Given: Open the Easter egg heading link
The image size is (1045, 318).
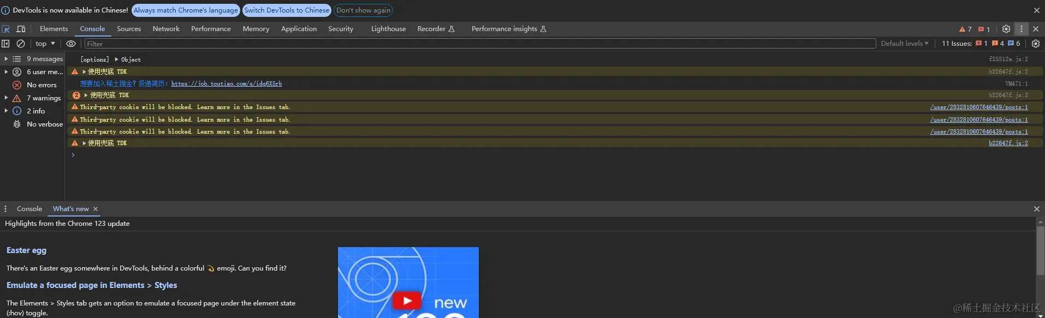Looking at the screenshot, I should point(26,250).
